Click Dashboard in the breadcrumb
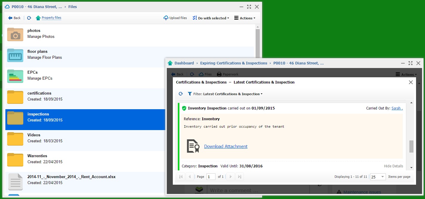Viewport: 425px width, 199px height. pyautogui.click(x=184, y=63)
